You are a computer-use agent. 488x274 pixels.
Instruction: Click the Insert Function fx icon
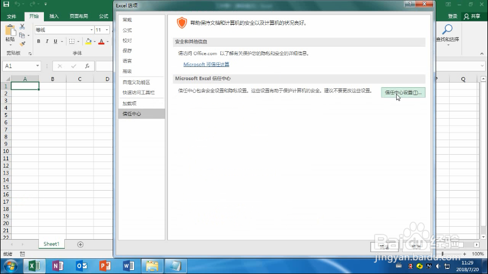pos(87,66)
